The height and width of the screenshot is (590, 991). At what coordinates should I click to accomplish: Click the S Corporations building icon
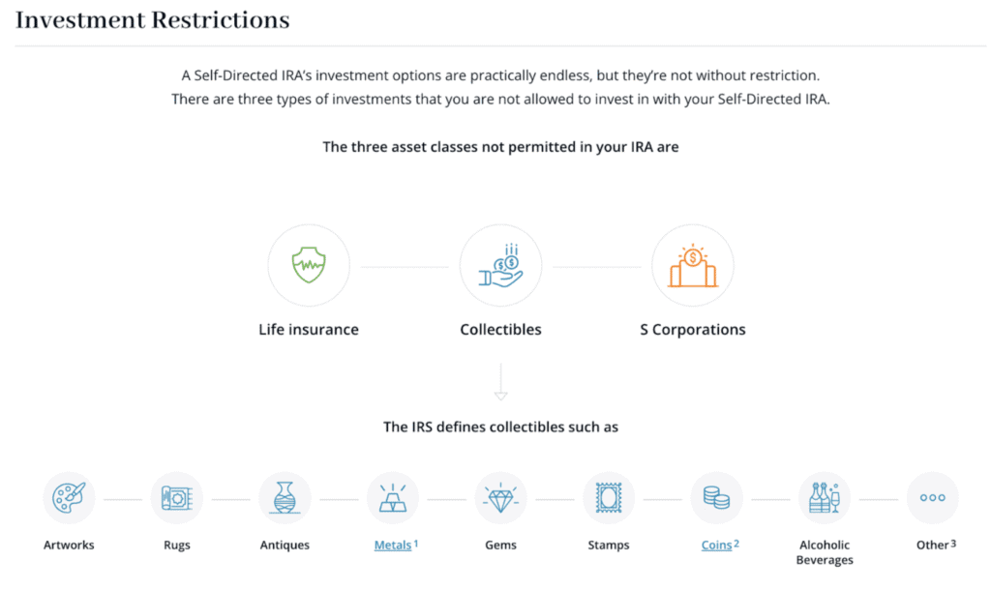click(x=692, y=266)
